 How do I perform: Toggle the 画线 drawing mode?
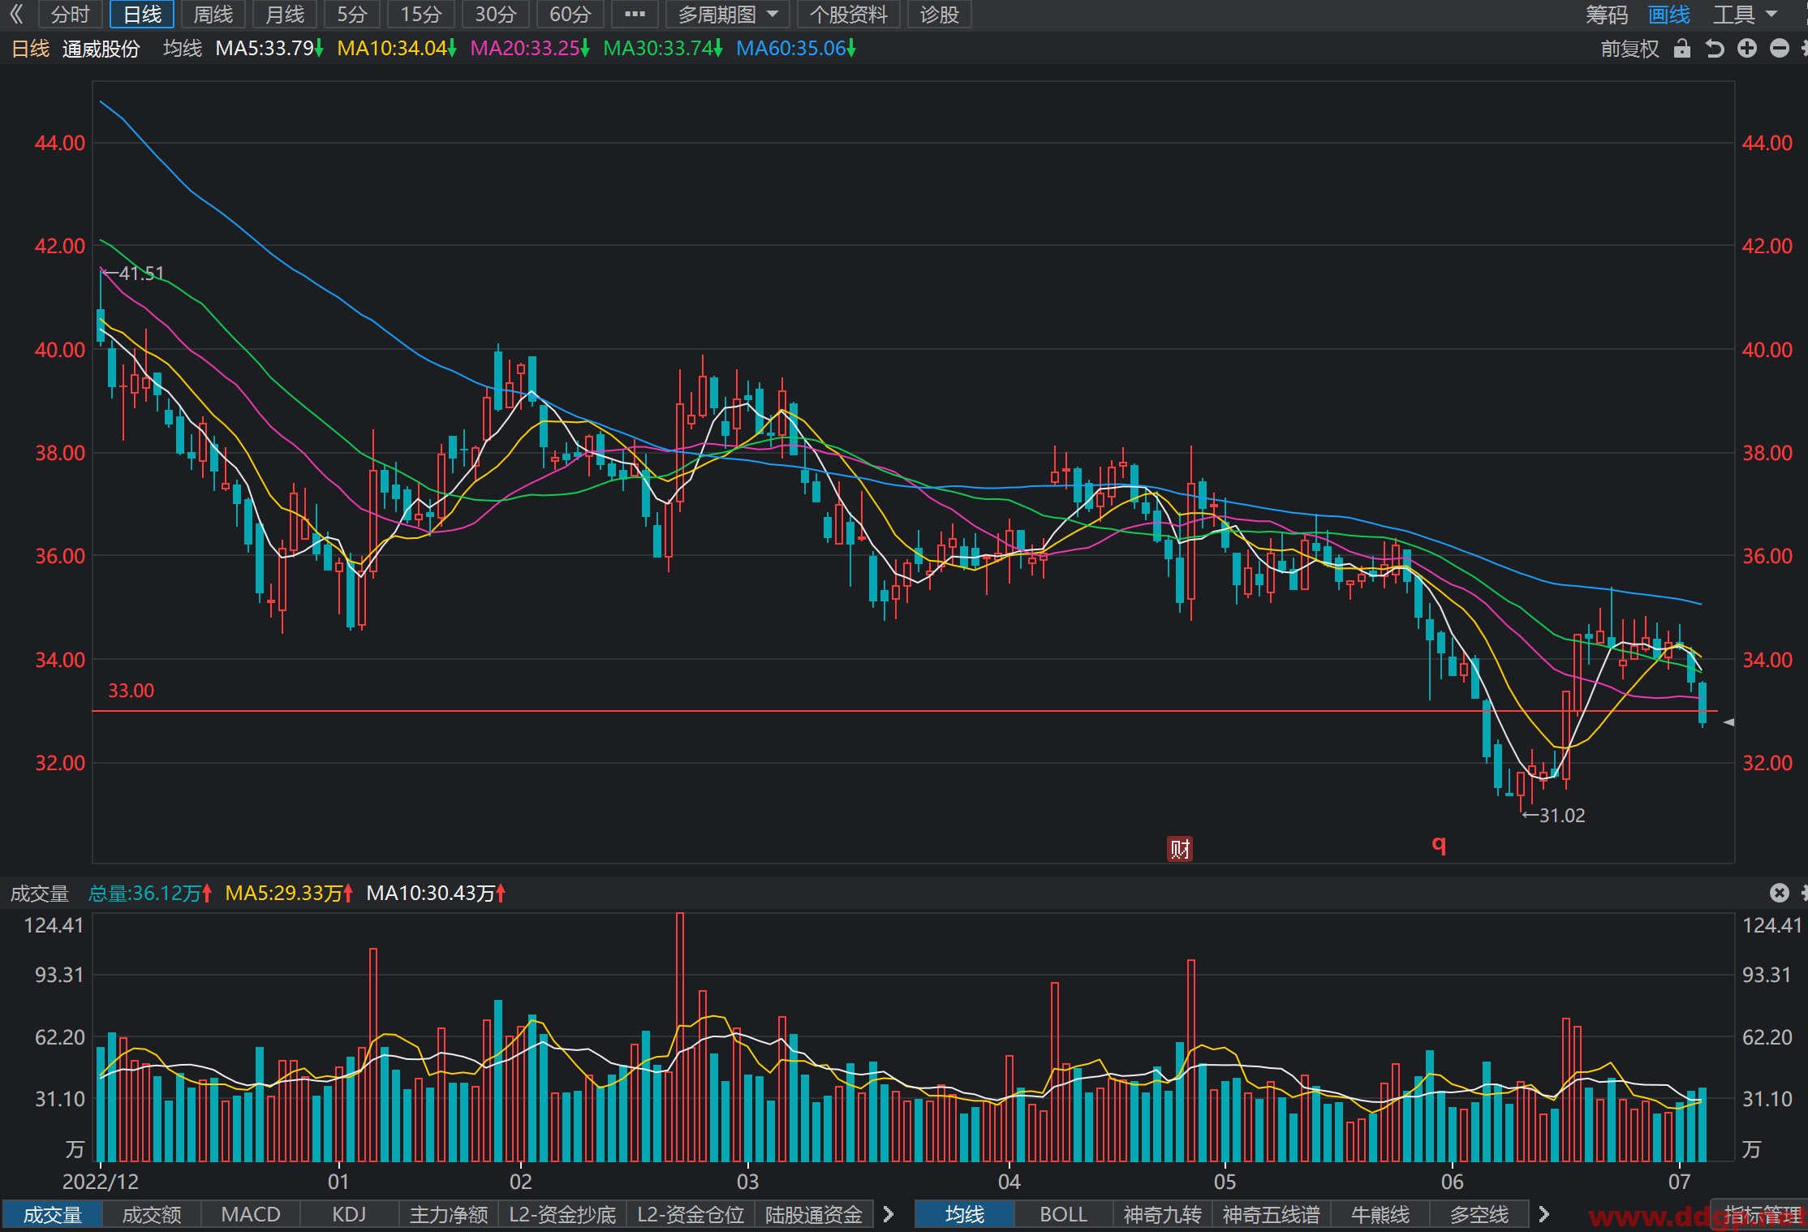coord(1669,14)
